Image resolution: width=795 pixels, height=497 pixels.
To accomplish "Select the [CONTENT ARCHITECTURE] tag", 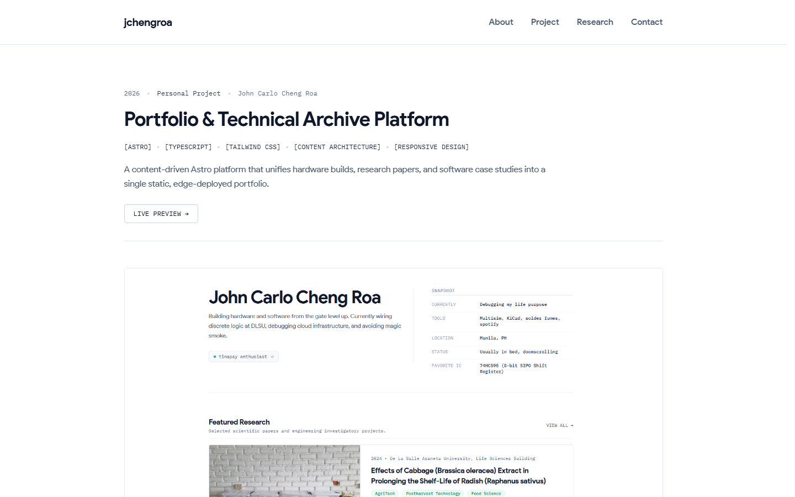I will 337,147.
